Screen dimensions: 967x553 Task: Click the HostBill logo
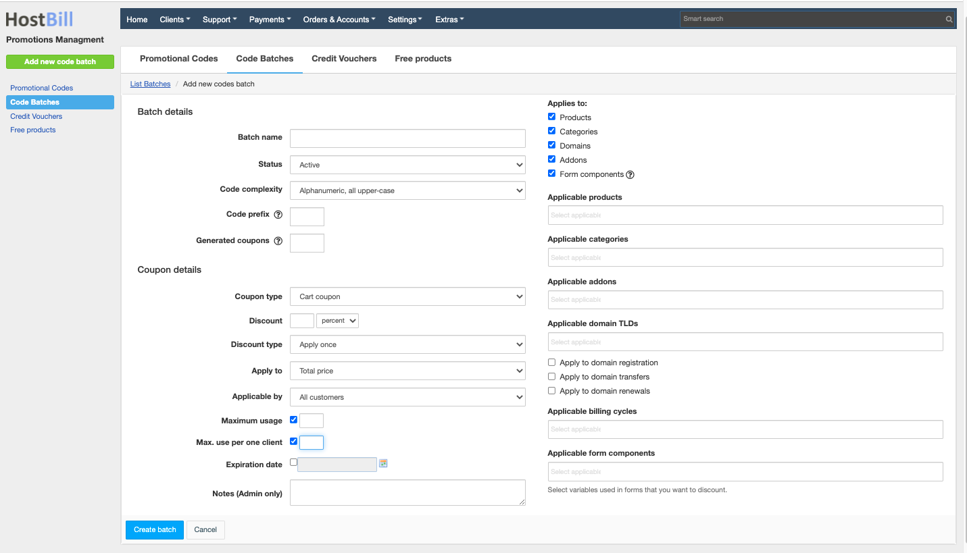39,19
